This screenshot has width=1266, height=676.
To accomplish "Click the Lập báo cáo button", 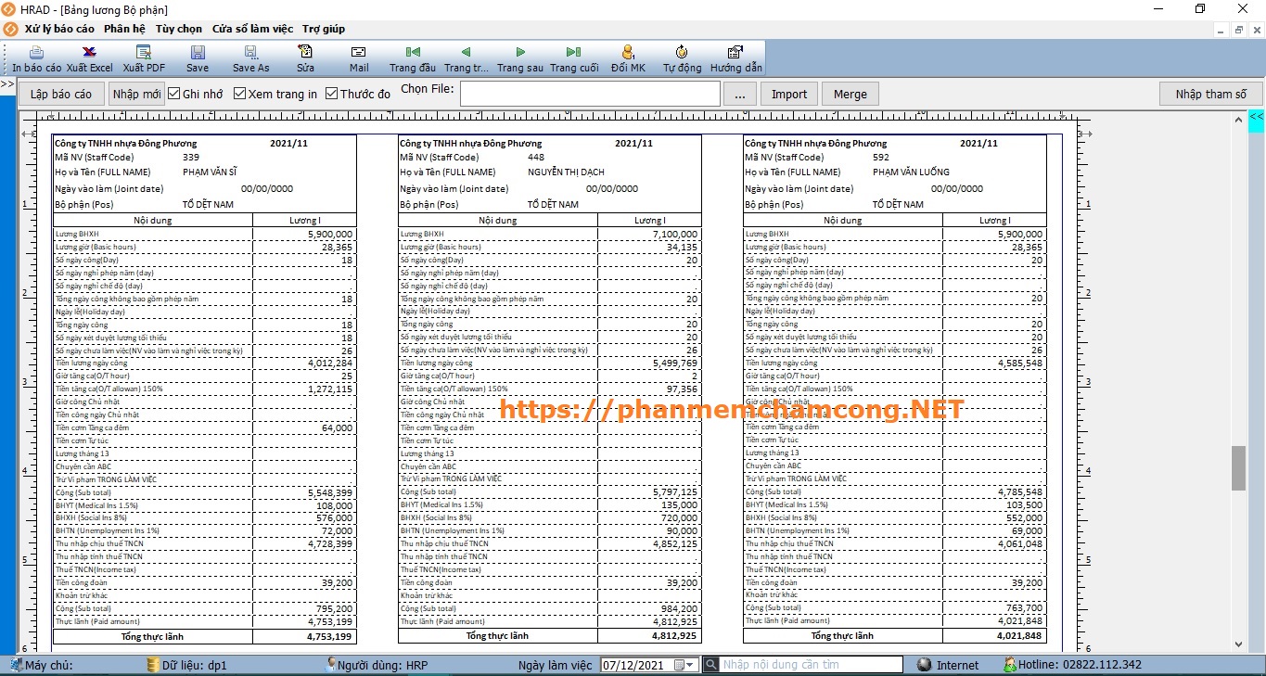I will pyautogui.click(x=61, y=94).
